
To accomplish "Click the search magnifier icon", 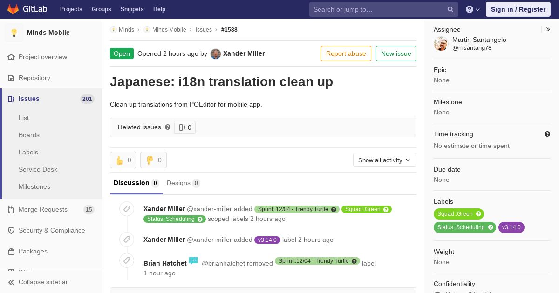I will point(450,9).
